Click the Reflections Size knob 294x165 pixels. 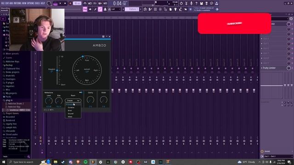coord(59,101)
